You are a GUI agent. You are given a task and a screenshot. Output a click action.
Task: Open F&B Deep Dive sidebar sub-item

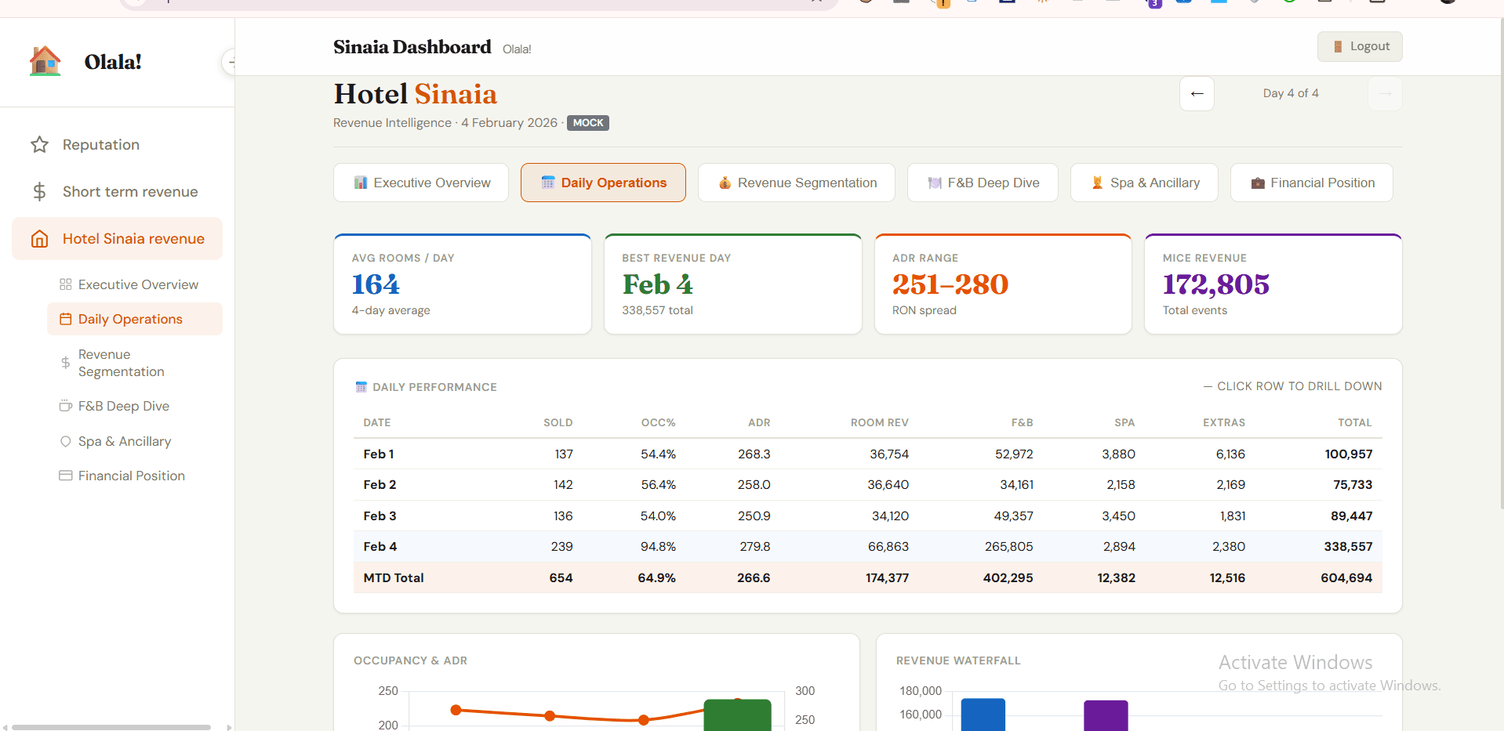135,406
